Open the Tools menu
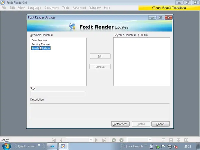The height and width of the screenshot is (150, 200). pyautogui.click(x=65, y=8)
